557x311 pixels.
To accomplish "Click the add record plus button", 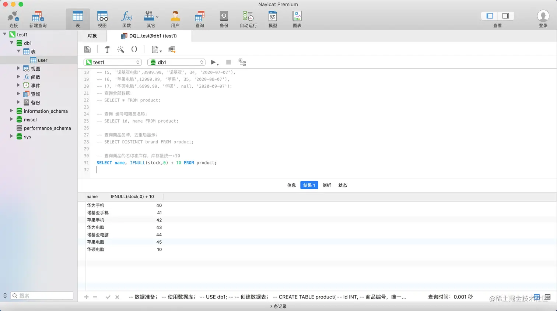I will [x=86, y=297].
